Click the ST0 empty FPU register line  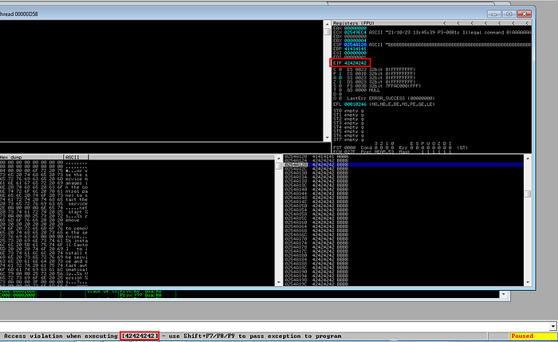(349, 111)
